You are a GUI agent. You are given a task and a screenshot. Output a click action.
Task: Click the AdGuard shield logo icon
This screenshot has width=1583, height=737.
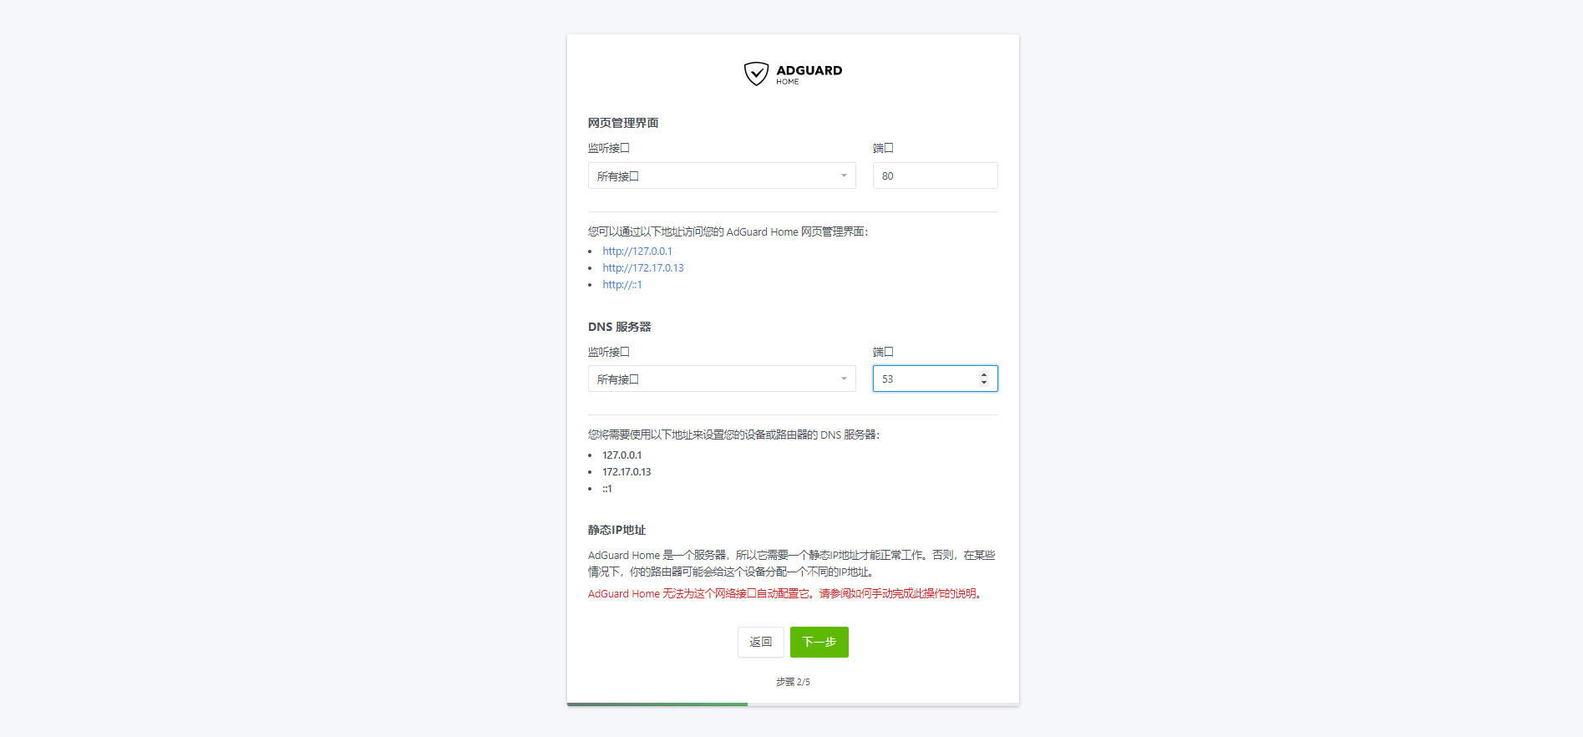tap(756, 74)
